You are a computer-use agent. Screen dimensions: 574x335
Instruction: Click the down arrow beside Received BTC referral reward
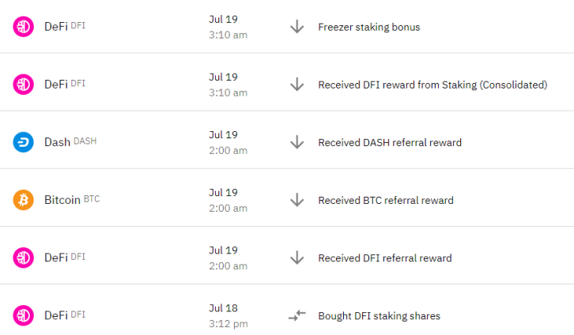(x=297, y=200)
